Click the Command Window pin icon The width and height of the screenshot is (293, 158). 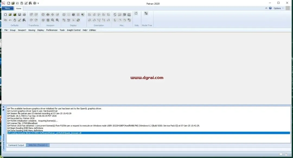pyautogui.click(x=3, y=110)
